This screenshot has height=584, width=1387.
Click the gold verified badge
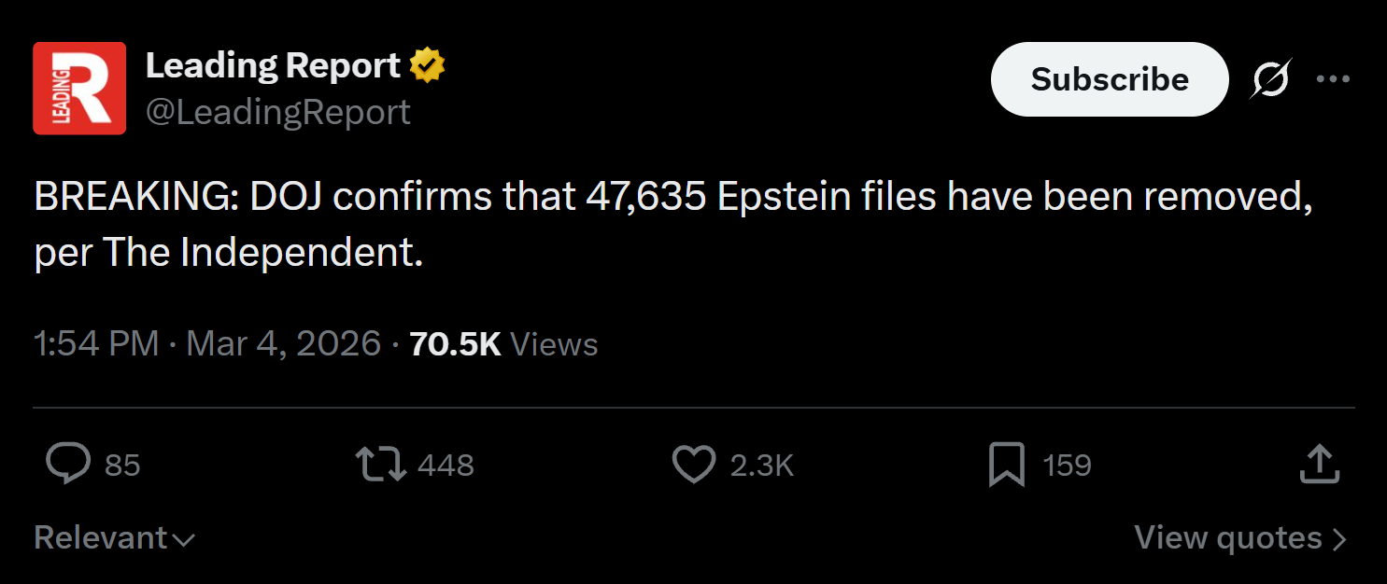coord(428,65)
